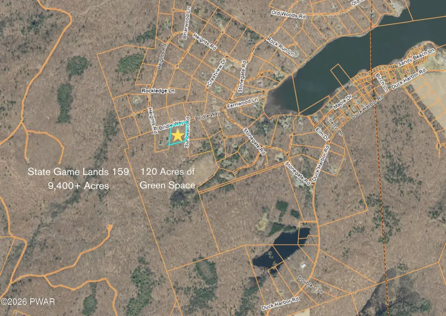Select the Old Woods Rd label

click(x=288, y=15)
